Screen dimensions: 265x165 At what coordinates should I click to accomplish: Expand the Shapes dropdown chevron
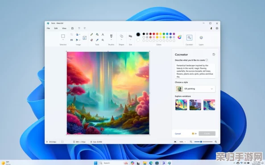121,40
